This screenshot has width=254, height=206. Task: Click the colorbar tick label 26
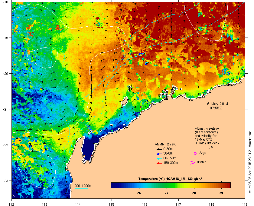[x=139, y=193]
